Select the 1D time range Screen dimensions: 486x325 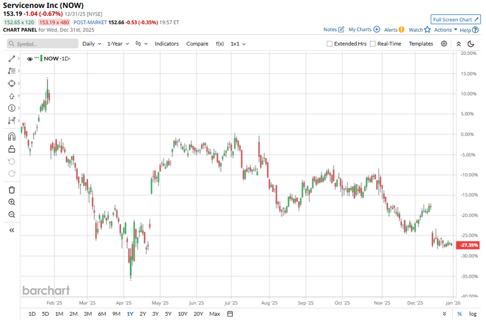click(x=32, y=314)
